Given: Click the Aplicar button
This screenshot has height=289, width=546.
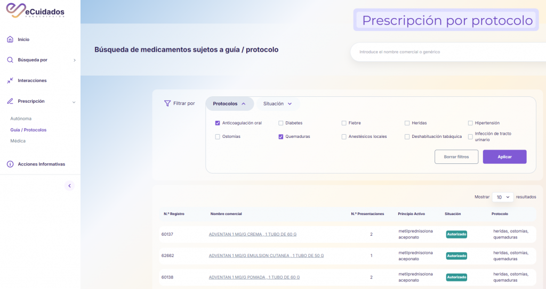Looking at the screenshot, I should click(504, 157).
